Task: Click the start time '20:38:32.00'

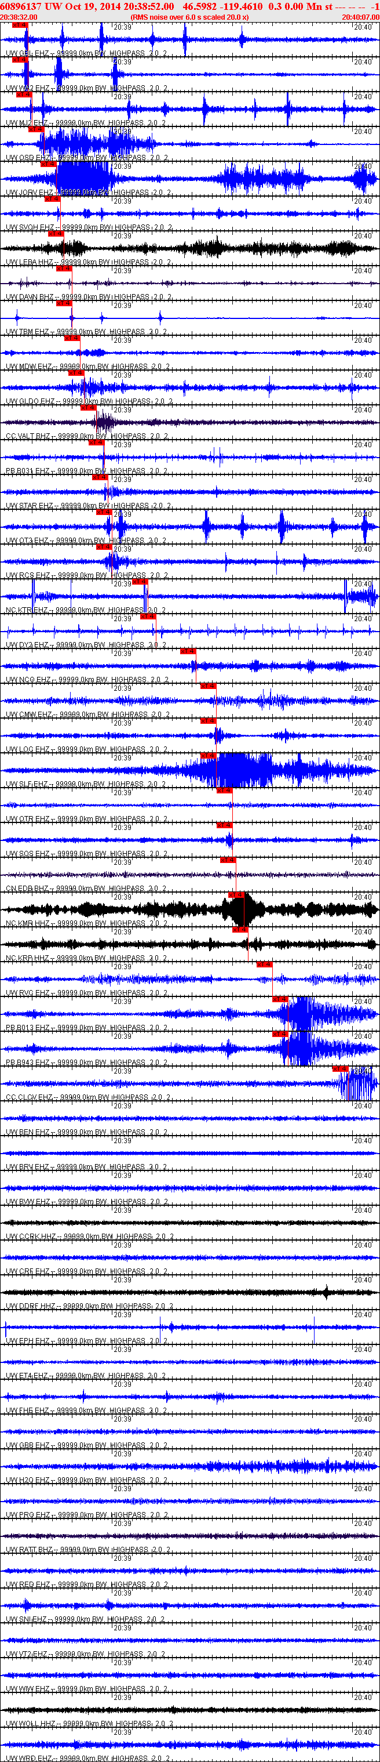Action: (19, 17)
